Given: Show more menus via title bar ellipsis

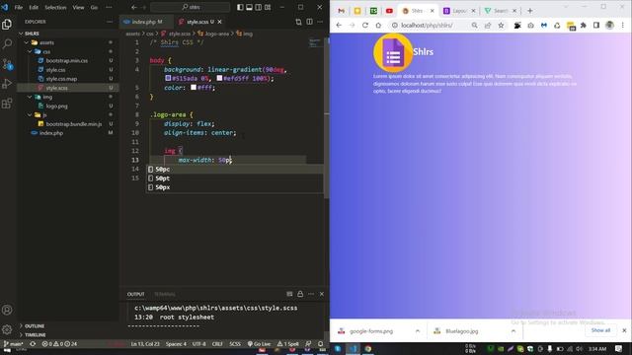Looking at the screenshot, I should tap(109, 7).
